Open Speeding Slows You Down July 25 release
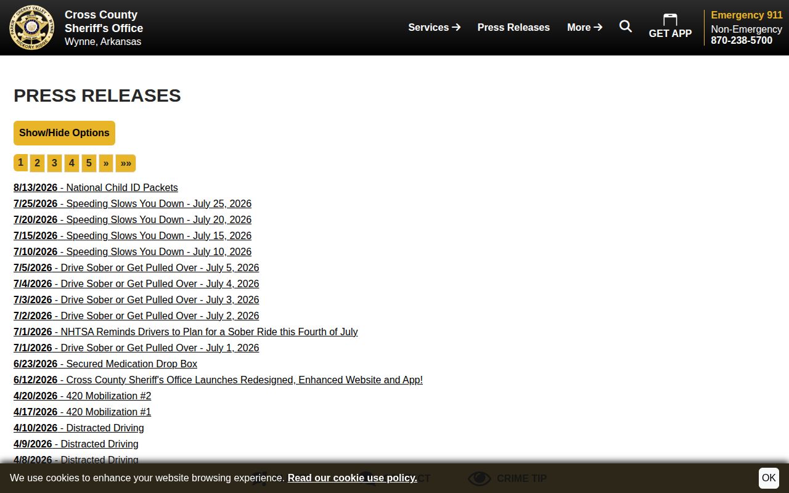The image size is (789, 493). point(133,203)
